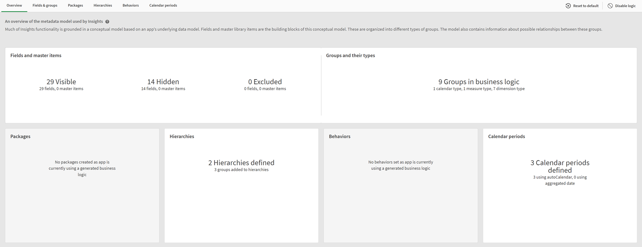642x247 pixels.
Task: Click the Hierarchies card heading
Action: click(182, 136)
